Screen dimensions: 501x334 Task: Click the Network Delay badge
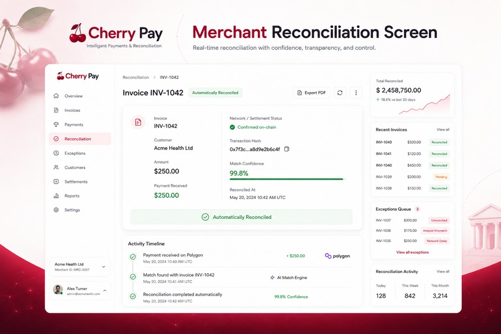point(437,241)
